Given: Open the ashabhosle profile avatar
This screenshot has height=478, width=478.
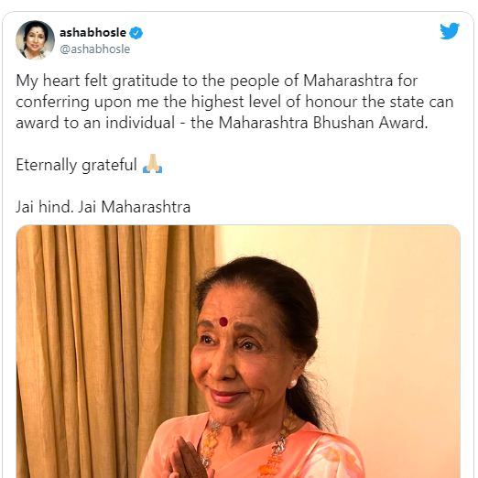Looking at the screenshot, I should (x=35, y=40).
